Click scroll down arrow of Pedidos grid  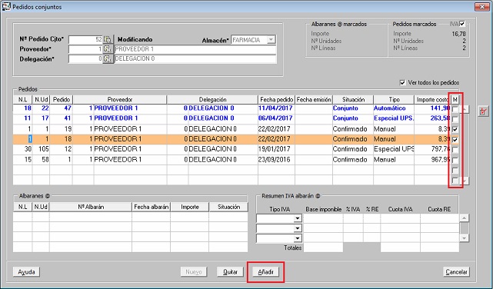(465, 181)
